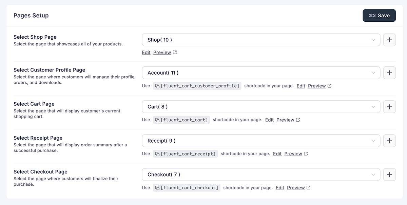
Task: Click the plus icon next to the Shop selector
Action: pyautogui.click(x=389, y=40)
